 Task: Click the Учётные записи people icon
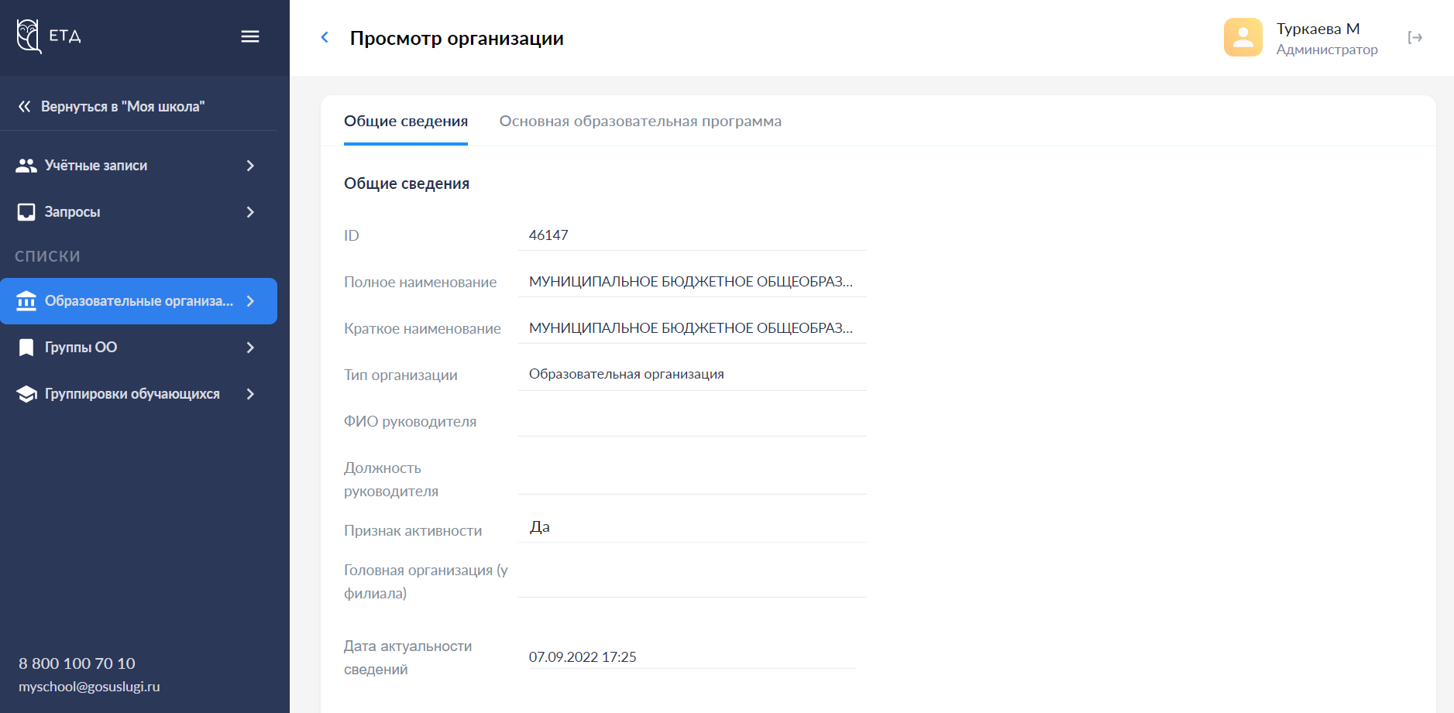26,166
